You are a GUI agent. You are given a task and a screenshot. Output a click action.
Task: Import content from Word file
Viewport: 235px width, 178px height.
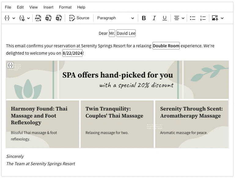(x=59, y=18)
